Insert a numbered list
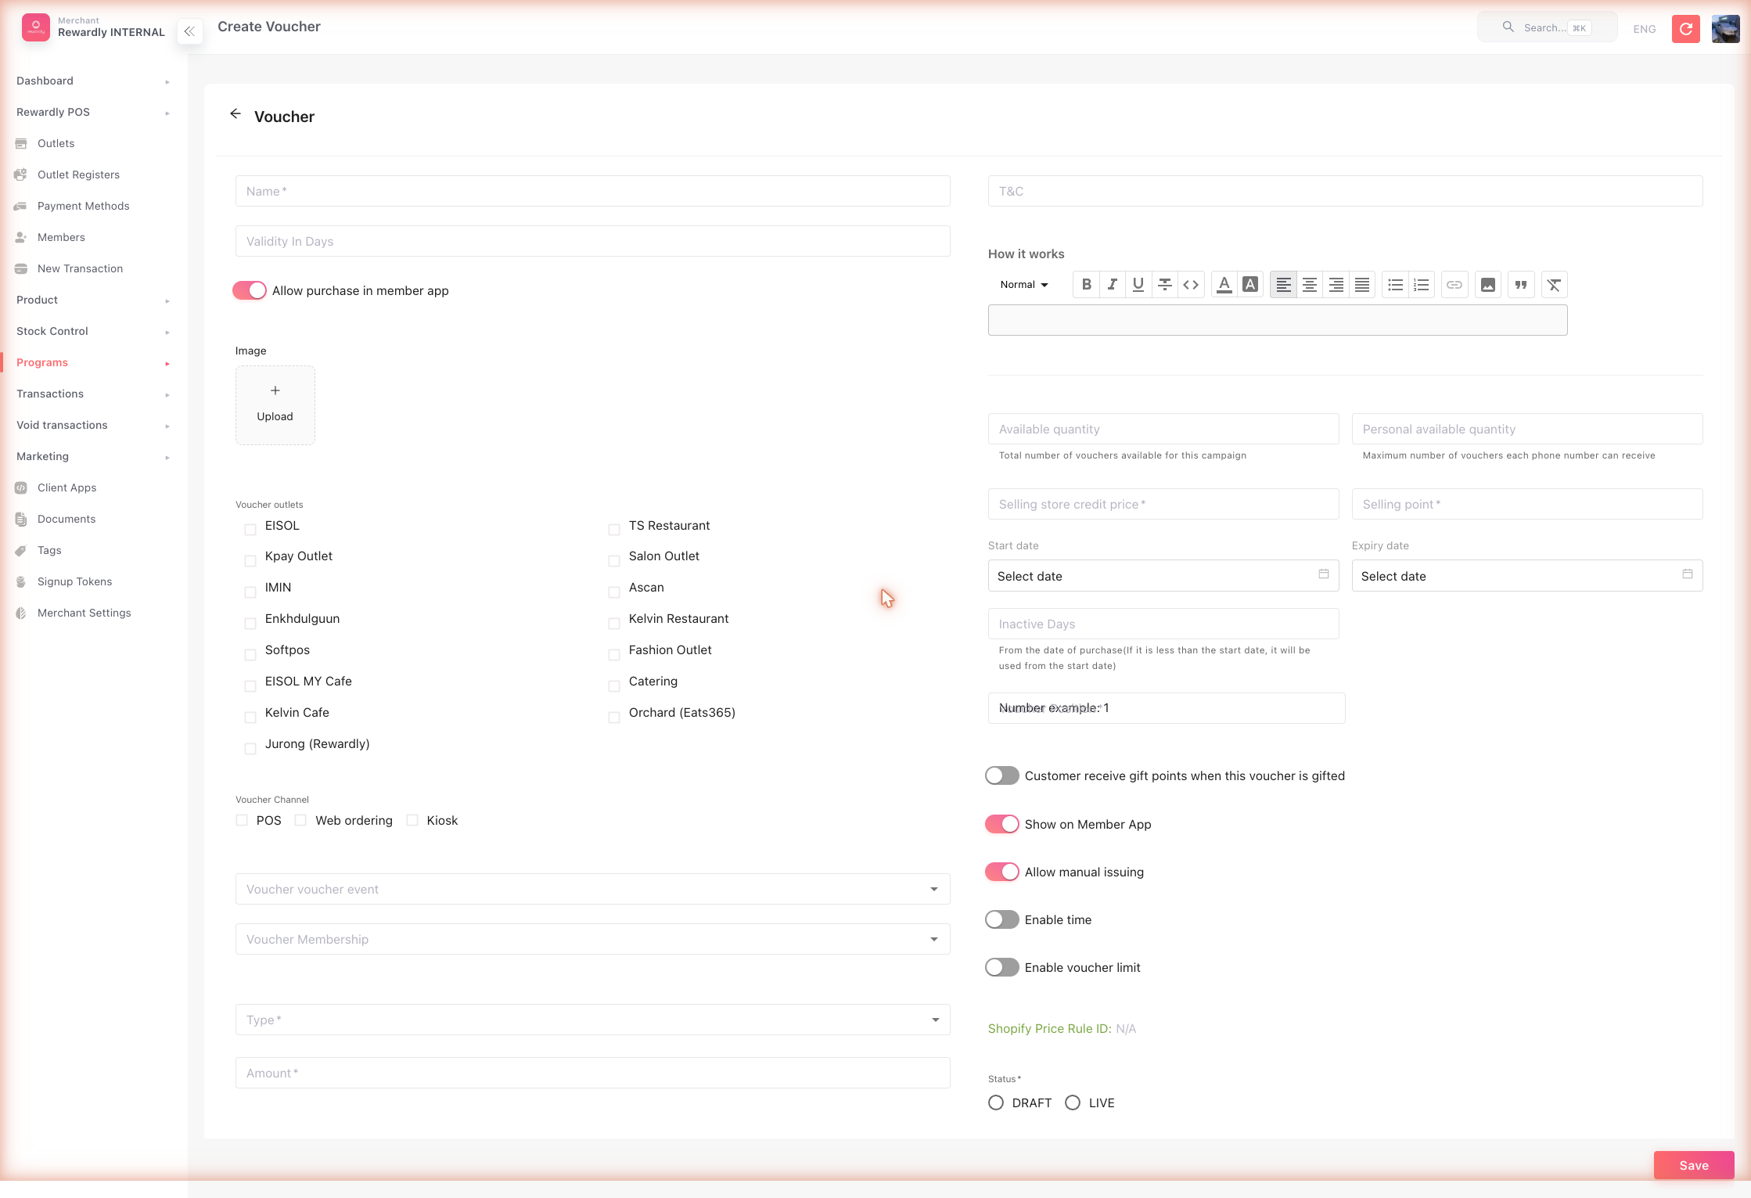 [1422, 285]
